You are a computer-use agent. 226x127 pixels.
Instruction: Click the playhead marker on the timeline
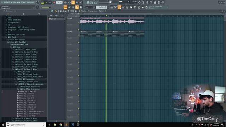(x=106, y=16)
